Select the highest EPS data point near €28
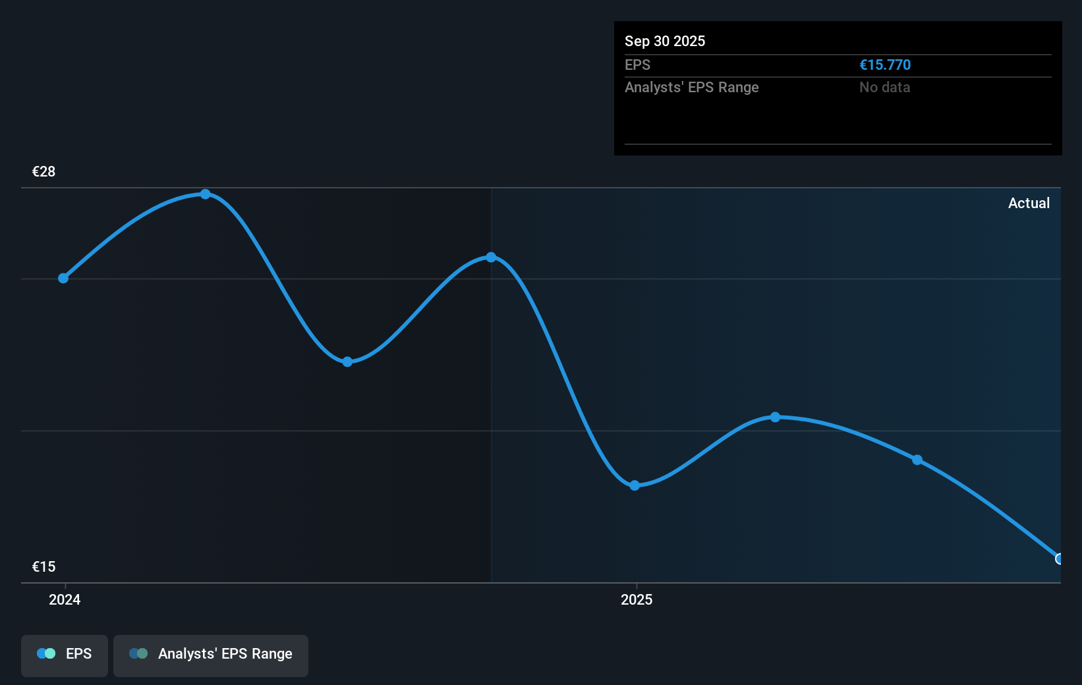 click(x=206, y=194)
